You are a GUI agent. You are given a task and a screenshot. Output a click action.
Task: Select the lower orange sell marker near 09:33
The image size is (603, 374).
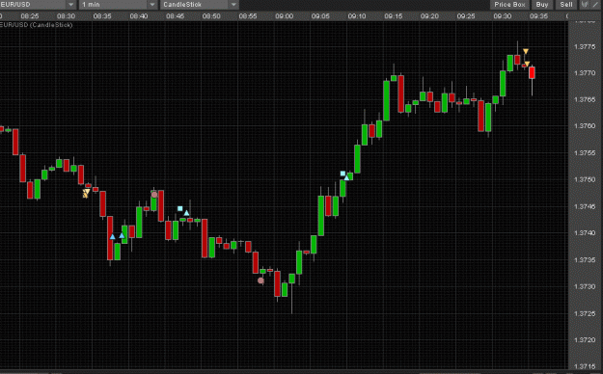coord(527,64)
